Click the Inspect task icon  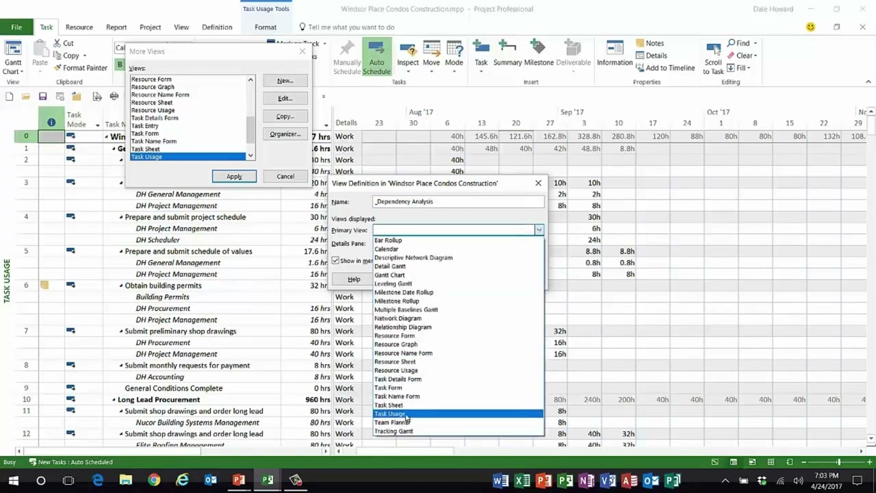tap(408, 48)
